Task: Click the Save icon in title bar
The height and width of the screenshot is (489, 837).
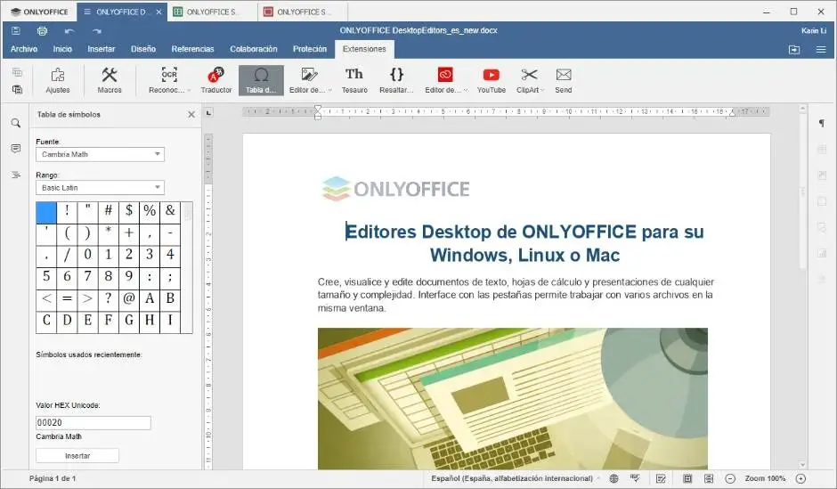Action: pyautogui.click(x=15, y=31)
